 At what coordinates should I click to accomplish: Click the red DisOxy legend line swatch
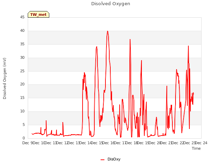point(103,160)
